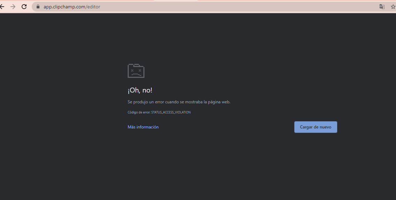Click the browser forward arrow
The width and height of the screenshot is (396, 200).
coord(13,7)
